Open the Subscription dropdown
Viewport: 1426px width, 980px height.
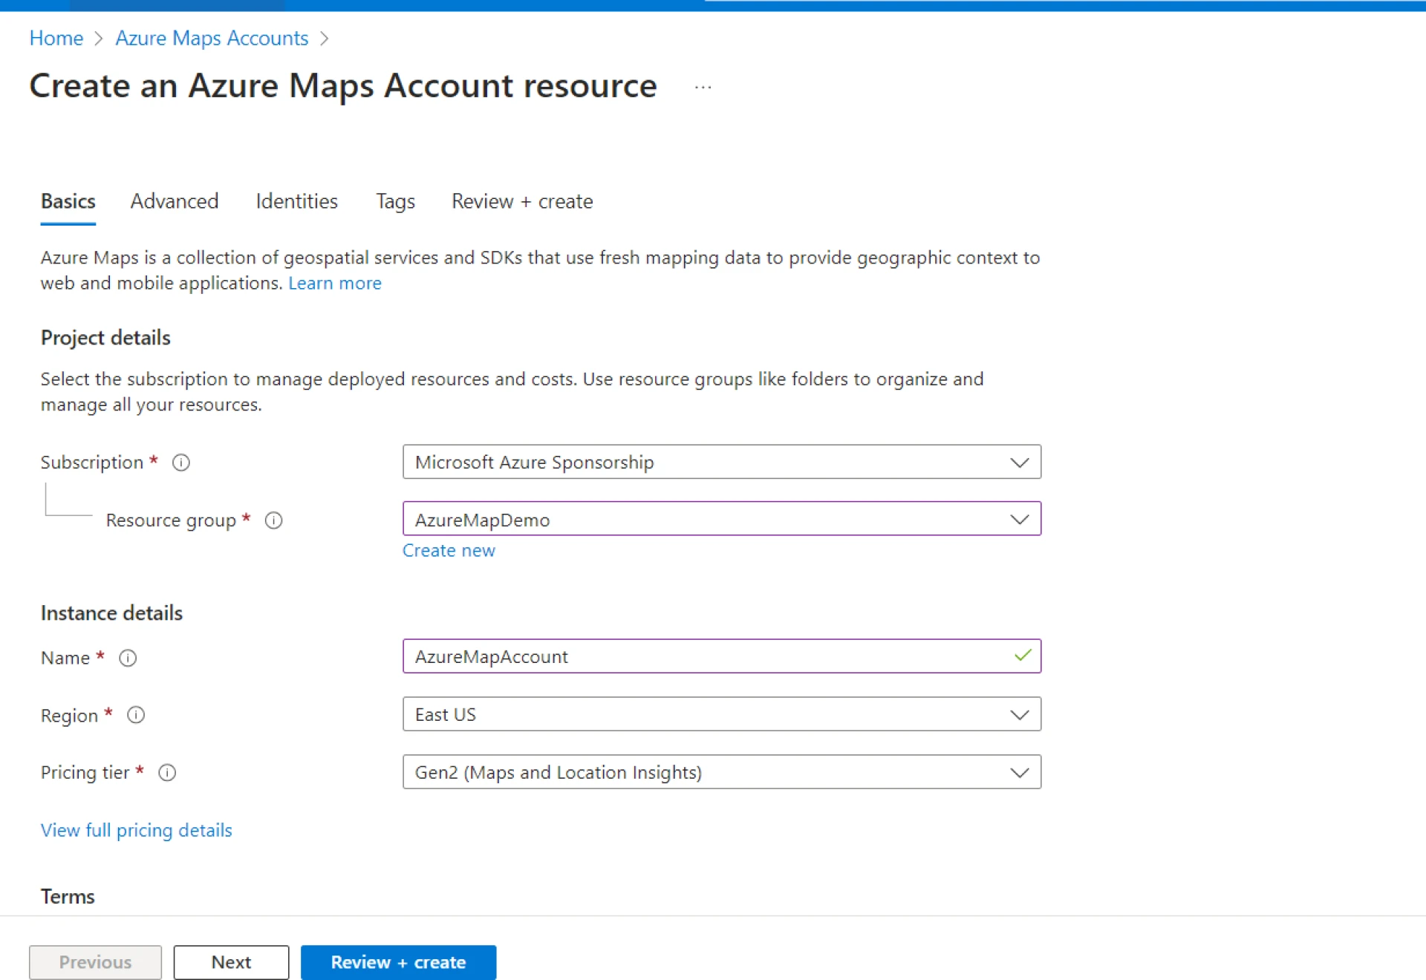tap(1020, 462)
